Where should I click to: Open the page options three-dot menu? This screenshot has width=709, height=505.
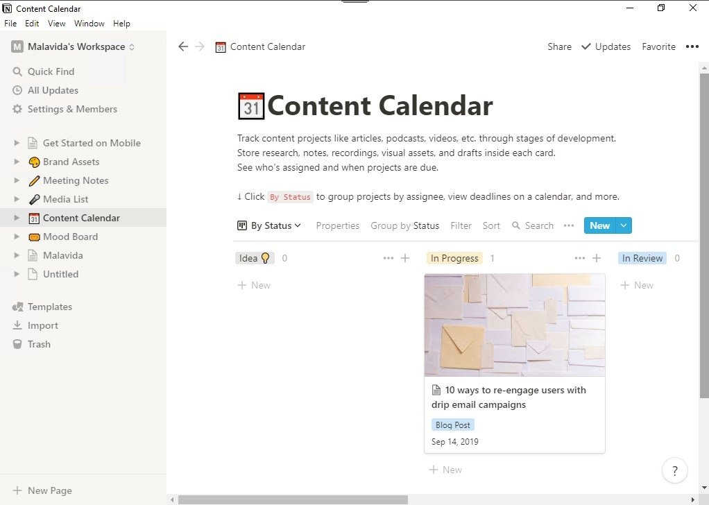coord(692,46)
